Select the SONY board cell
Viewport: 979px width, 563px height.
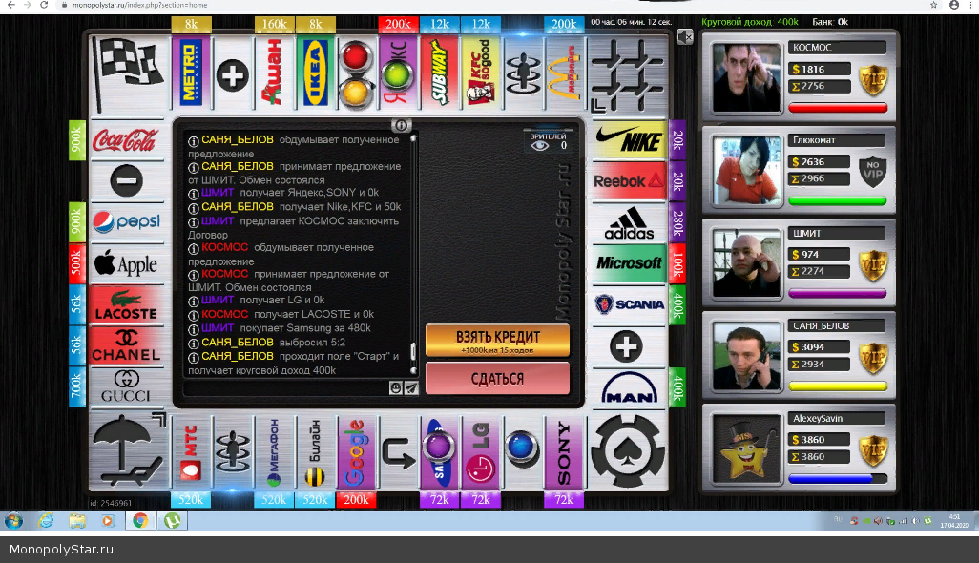[564, 452]
